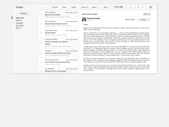This screenshot has height=127, width=169.
Task: Mark as Spam button
Action: coord(64,7)
